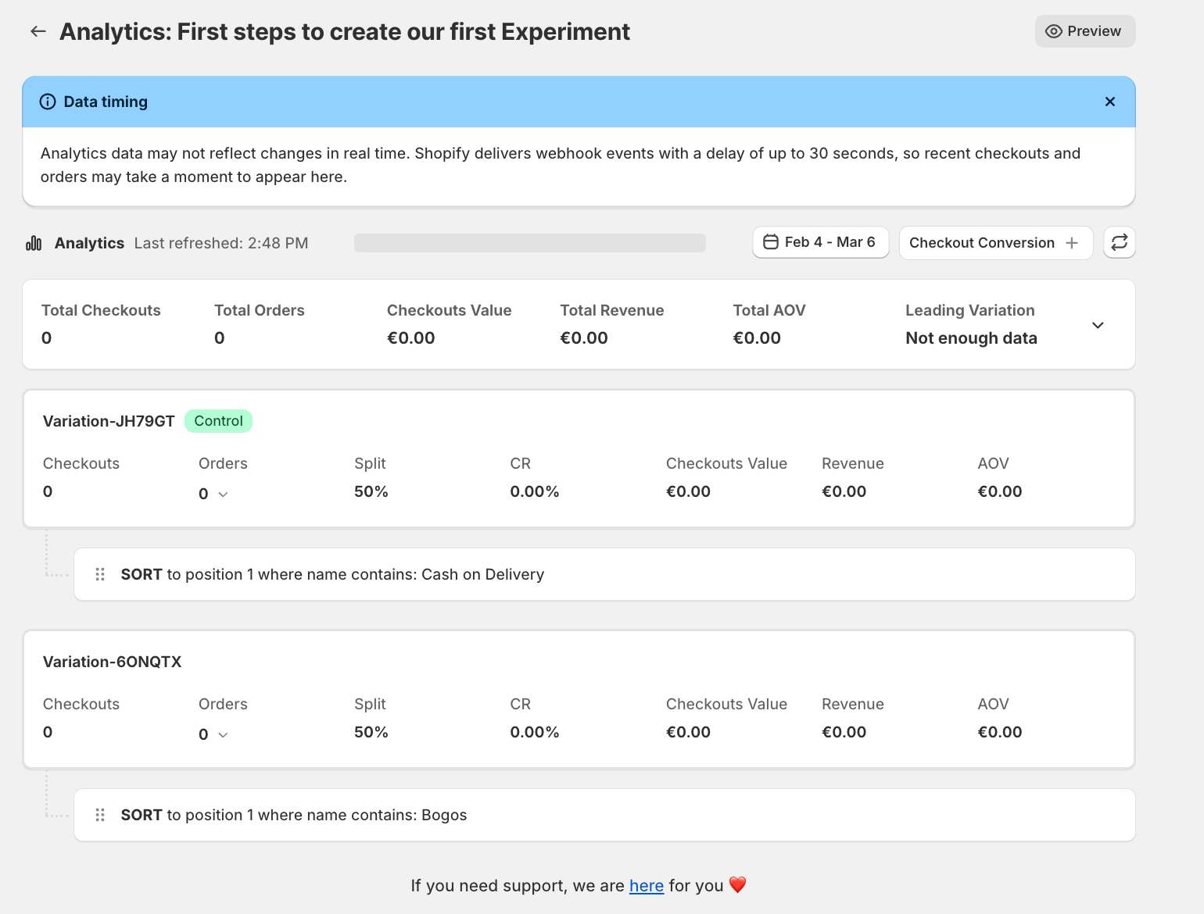The image size is (1204, 914).
Task: Click the Variation-6ONQTX title
Action: [112, 662]
